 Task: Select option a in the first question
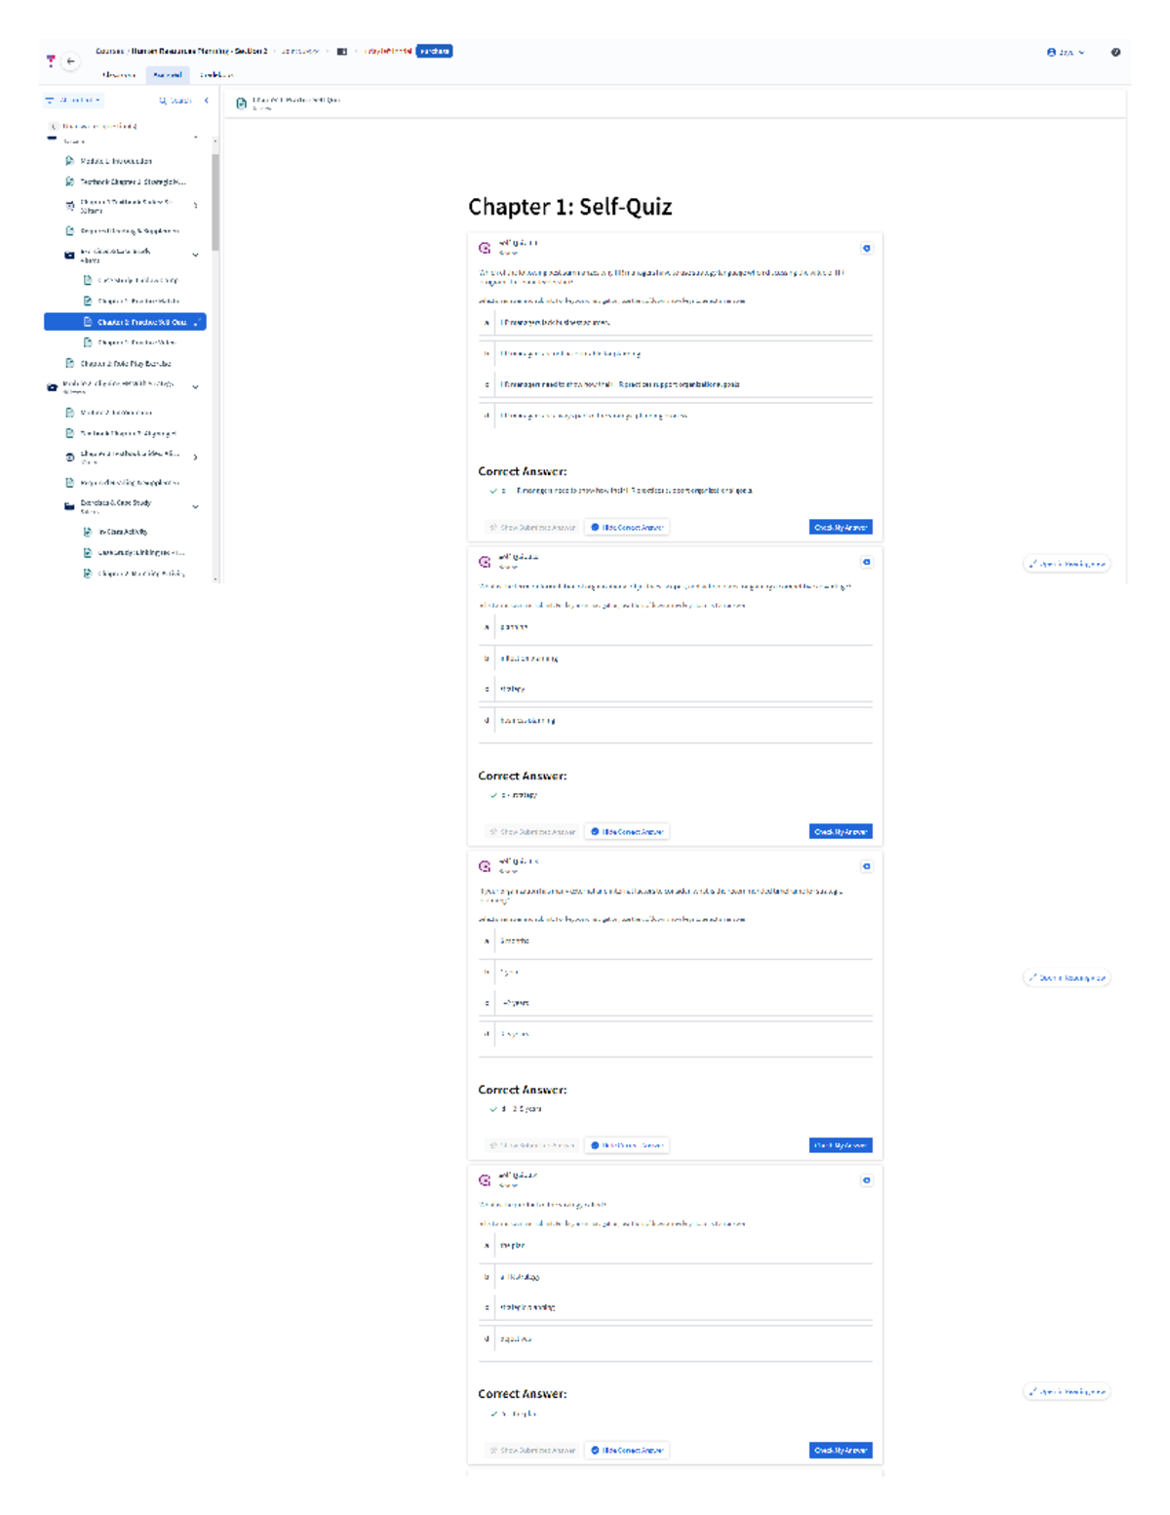click(675, 322)
